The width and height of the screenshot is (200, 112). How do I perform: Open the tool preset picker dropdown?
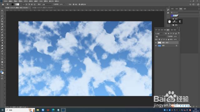pyautogui.click(x=9, y=4)
